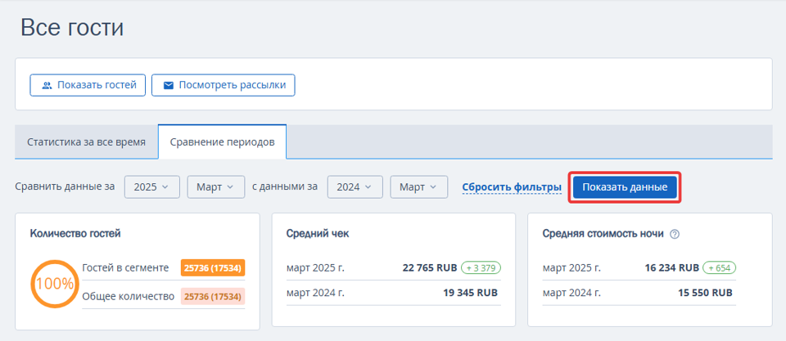Open the comparison month dropdown after 2024

[418, 186]
